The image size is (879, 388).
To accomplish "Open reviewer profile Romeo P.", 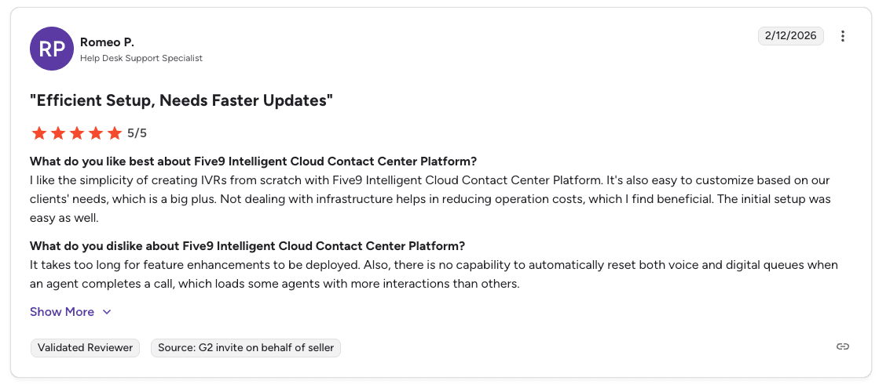I will pyautogui.click(x=107, y=42).
